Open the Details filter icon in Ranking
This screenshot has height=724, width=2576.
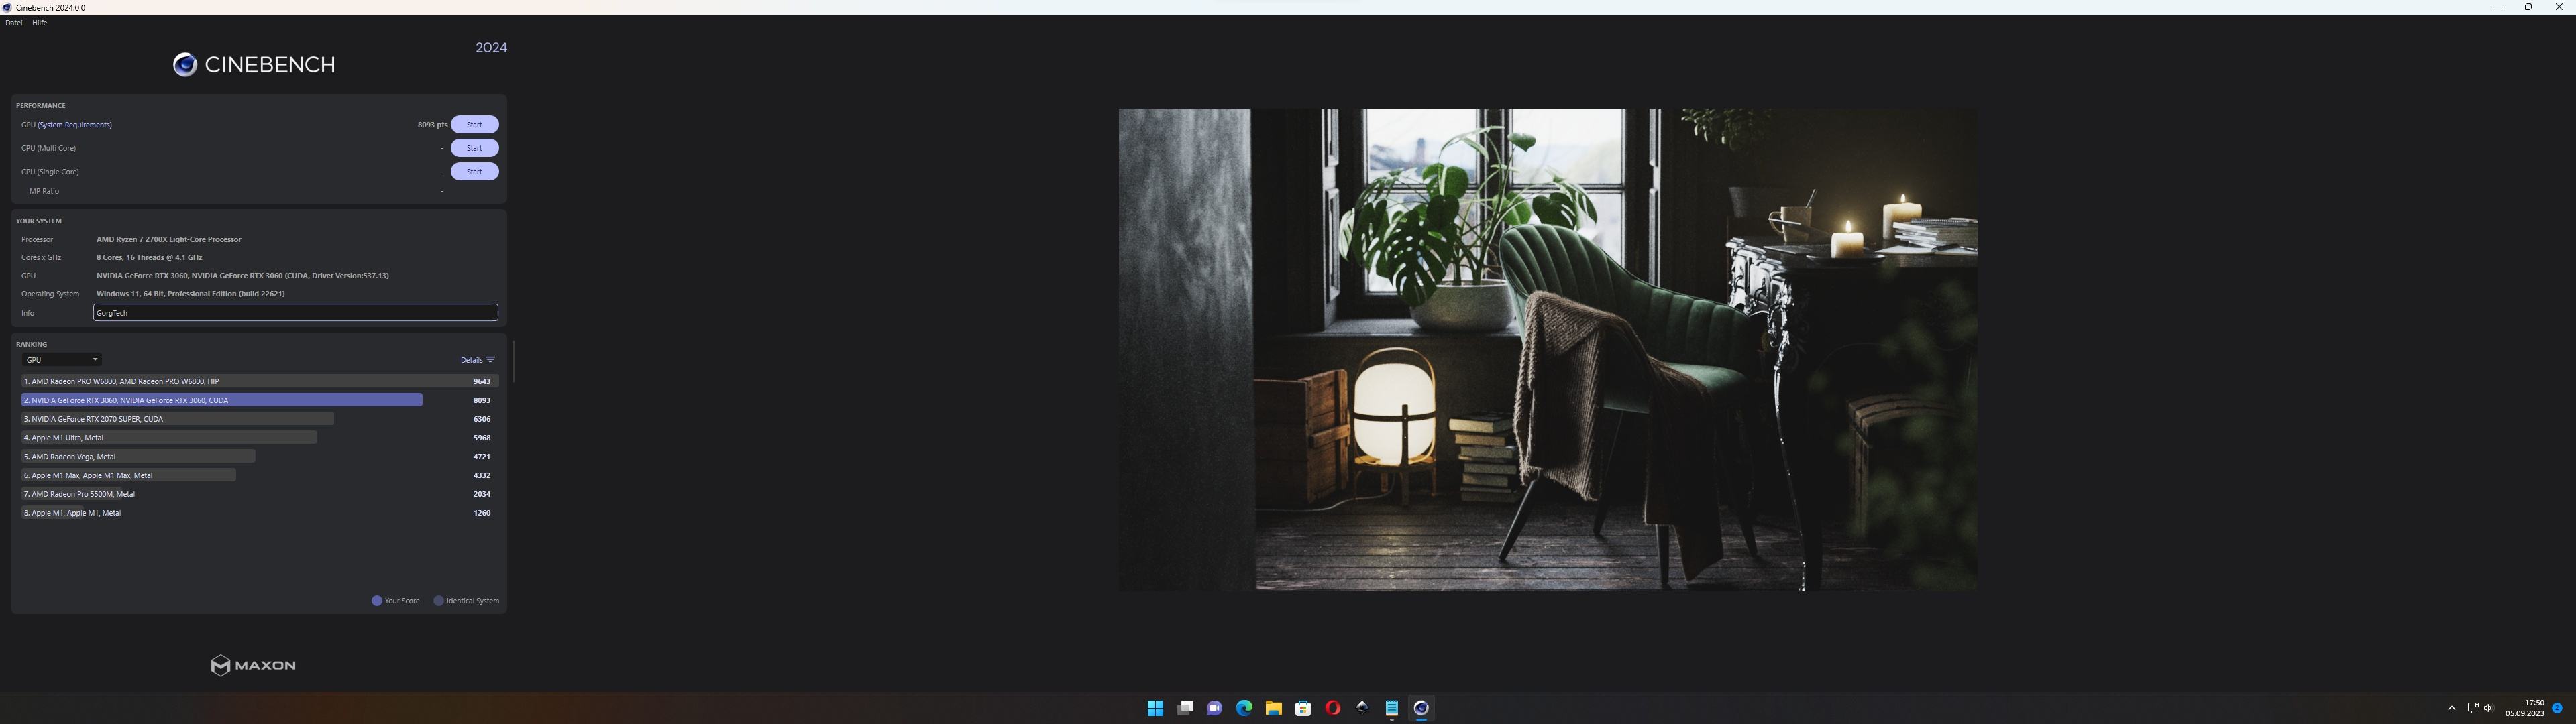[x=490, y=360]
